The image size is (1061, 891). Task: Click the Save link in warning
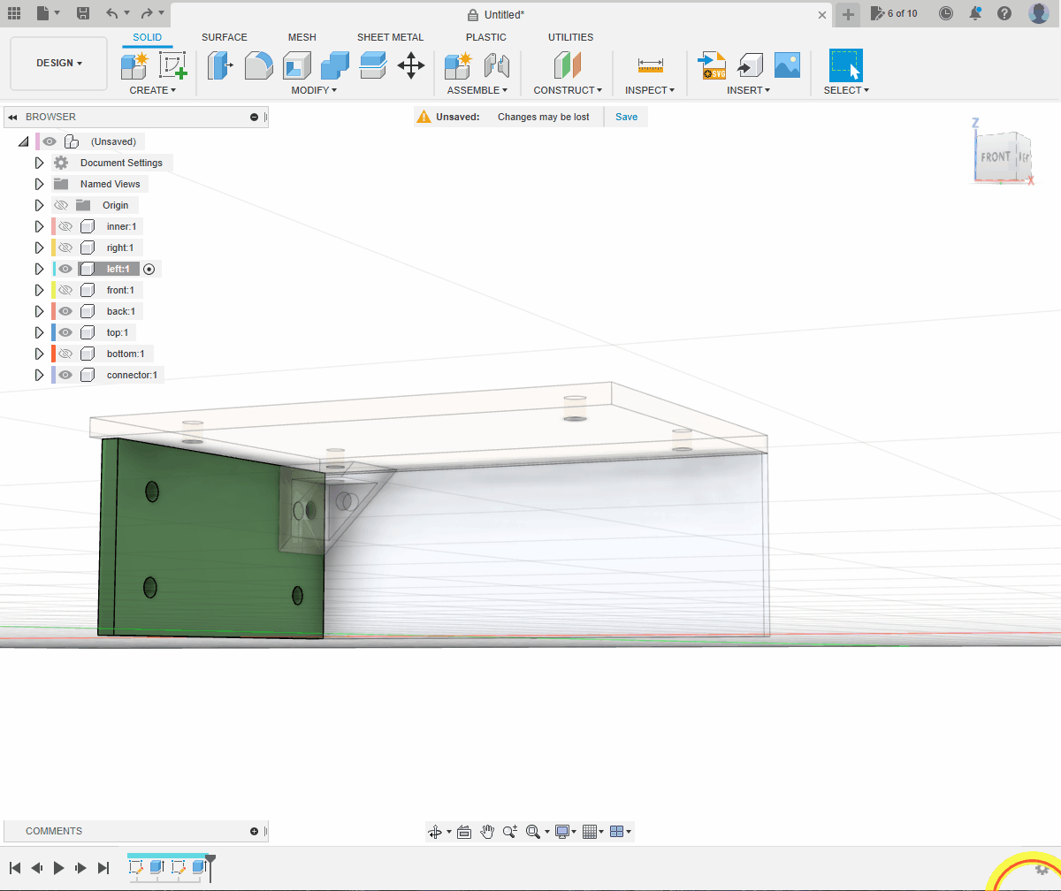(x=626, y=117)
